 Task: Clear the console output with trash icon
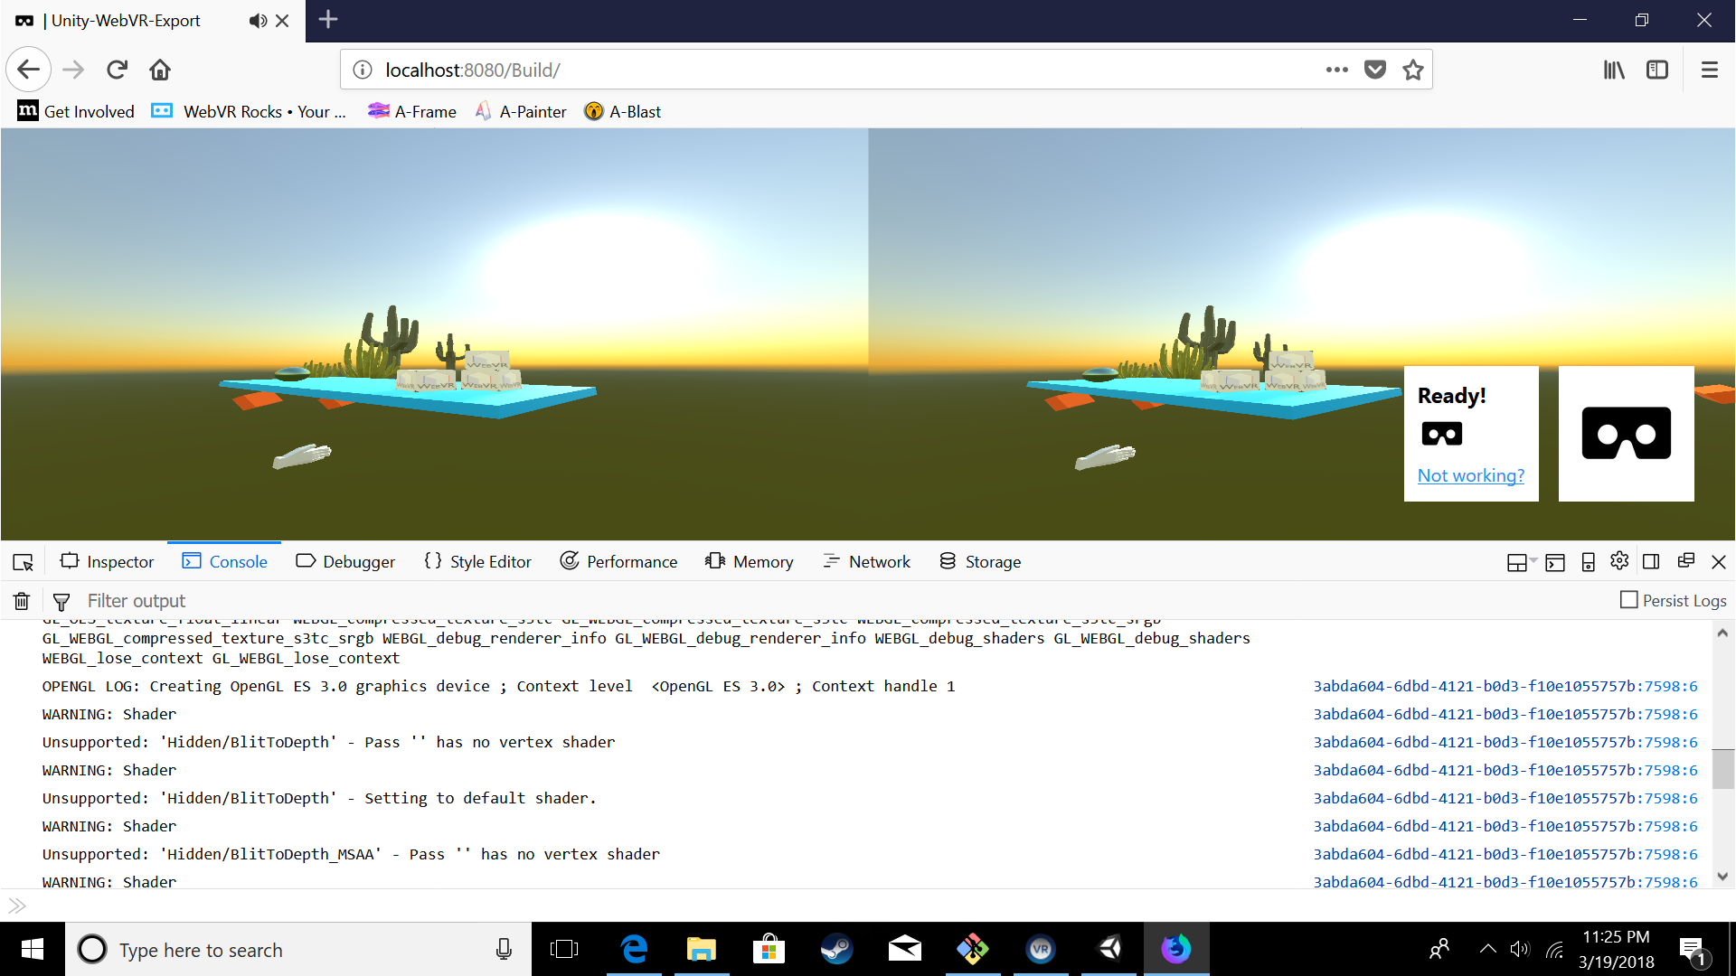(21, 600)
